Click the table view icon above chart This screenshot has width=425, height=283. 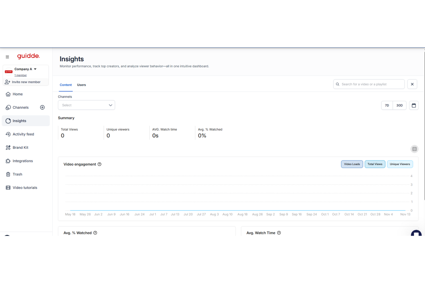(x=414, y=149)
